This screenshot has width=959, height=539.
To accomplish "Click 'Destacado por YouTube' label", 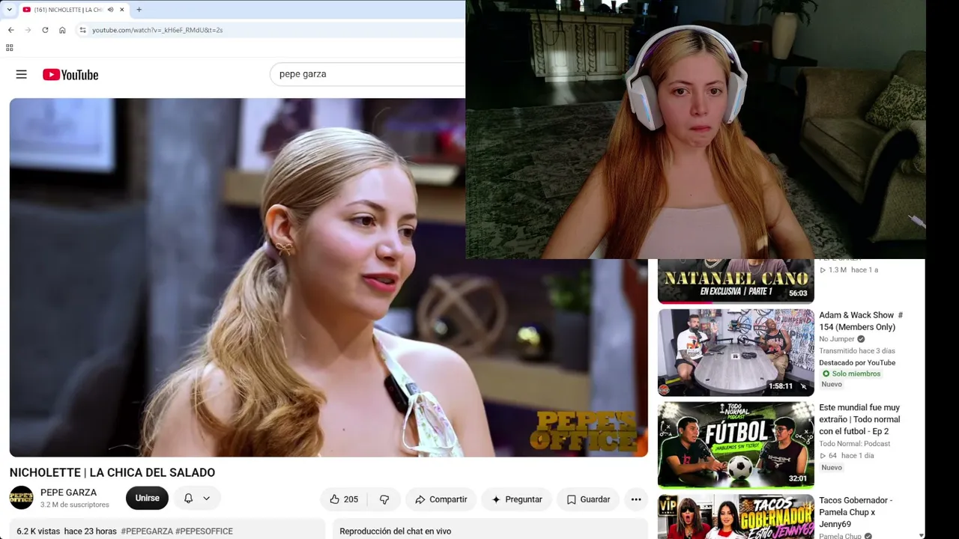I will (x=857, y=363).
